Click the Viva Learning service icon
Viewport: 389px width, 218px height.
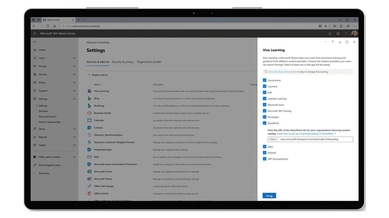[89, 91]
